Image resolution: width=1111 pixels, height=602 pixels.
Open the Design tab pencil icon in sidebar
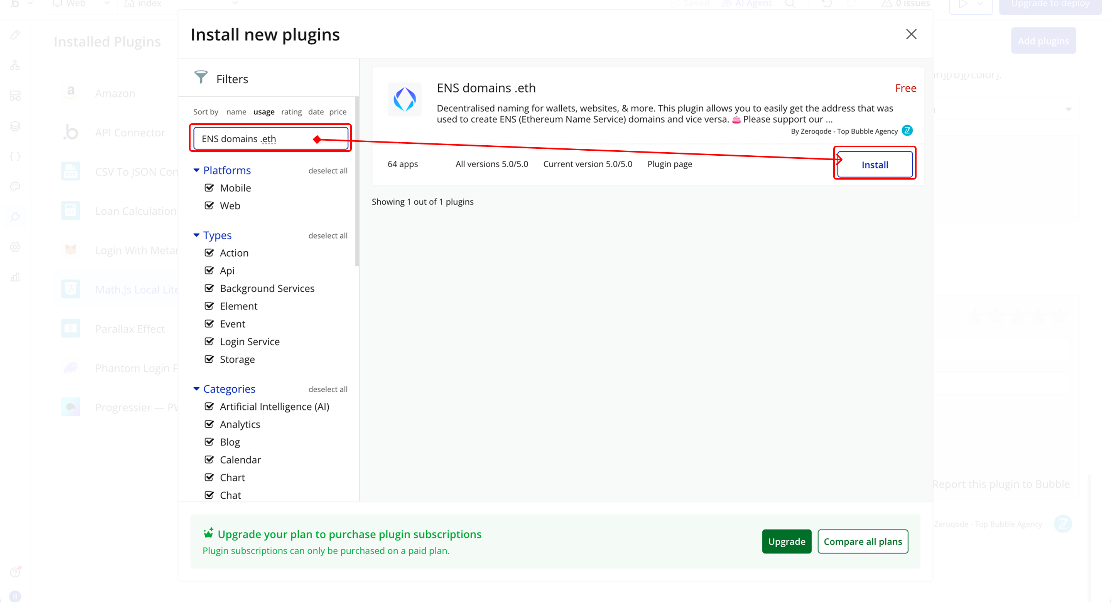click(15, 35)
